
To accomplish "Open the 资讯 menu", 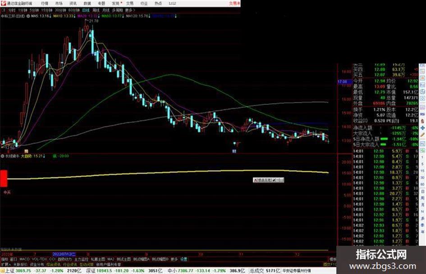I will click(73, 3).
